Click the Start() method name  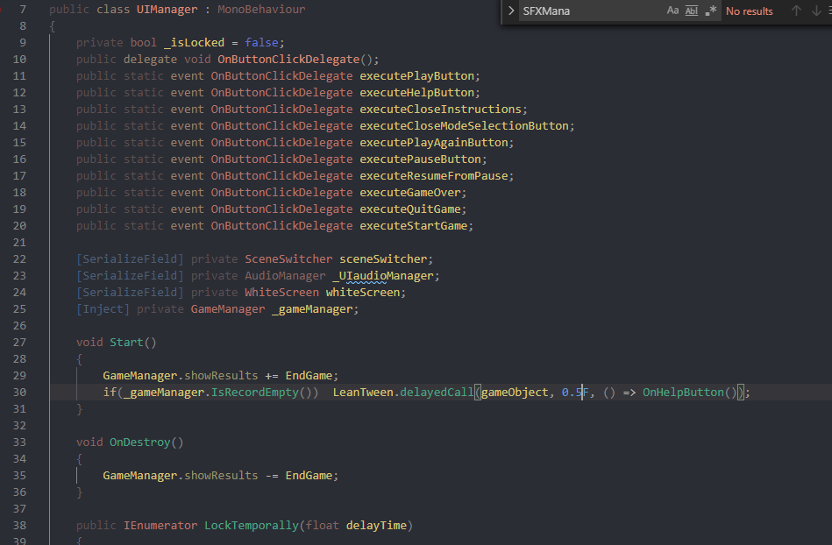[126, 343]
